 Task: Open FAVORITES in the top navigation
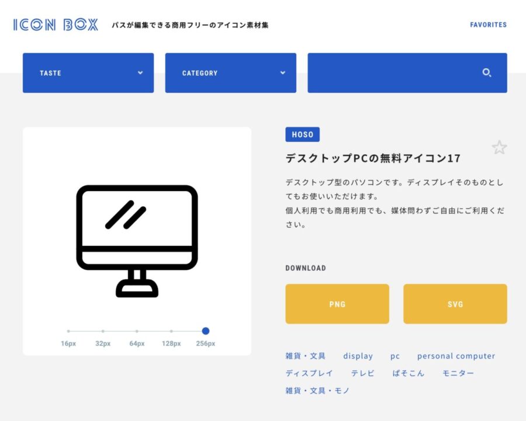pos(489,25)
